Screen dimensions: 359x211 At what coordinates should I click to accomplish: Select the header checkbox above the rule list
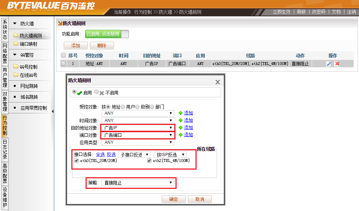coord(63,55)
